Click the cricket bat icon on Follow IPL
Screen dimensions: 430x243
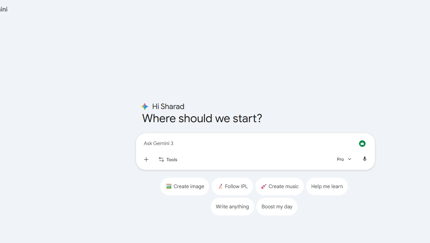tap(221, 186)
